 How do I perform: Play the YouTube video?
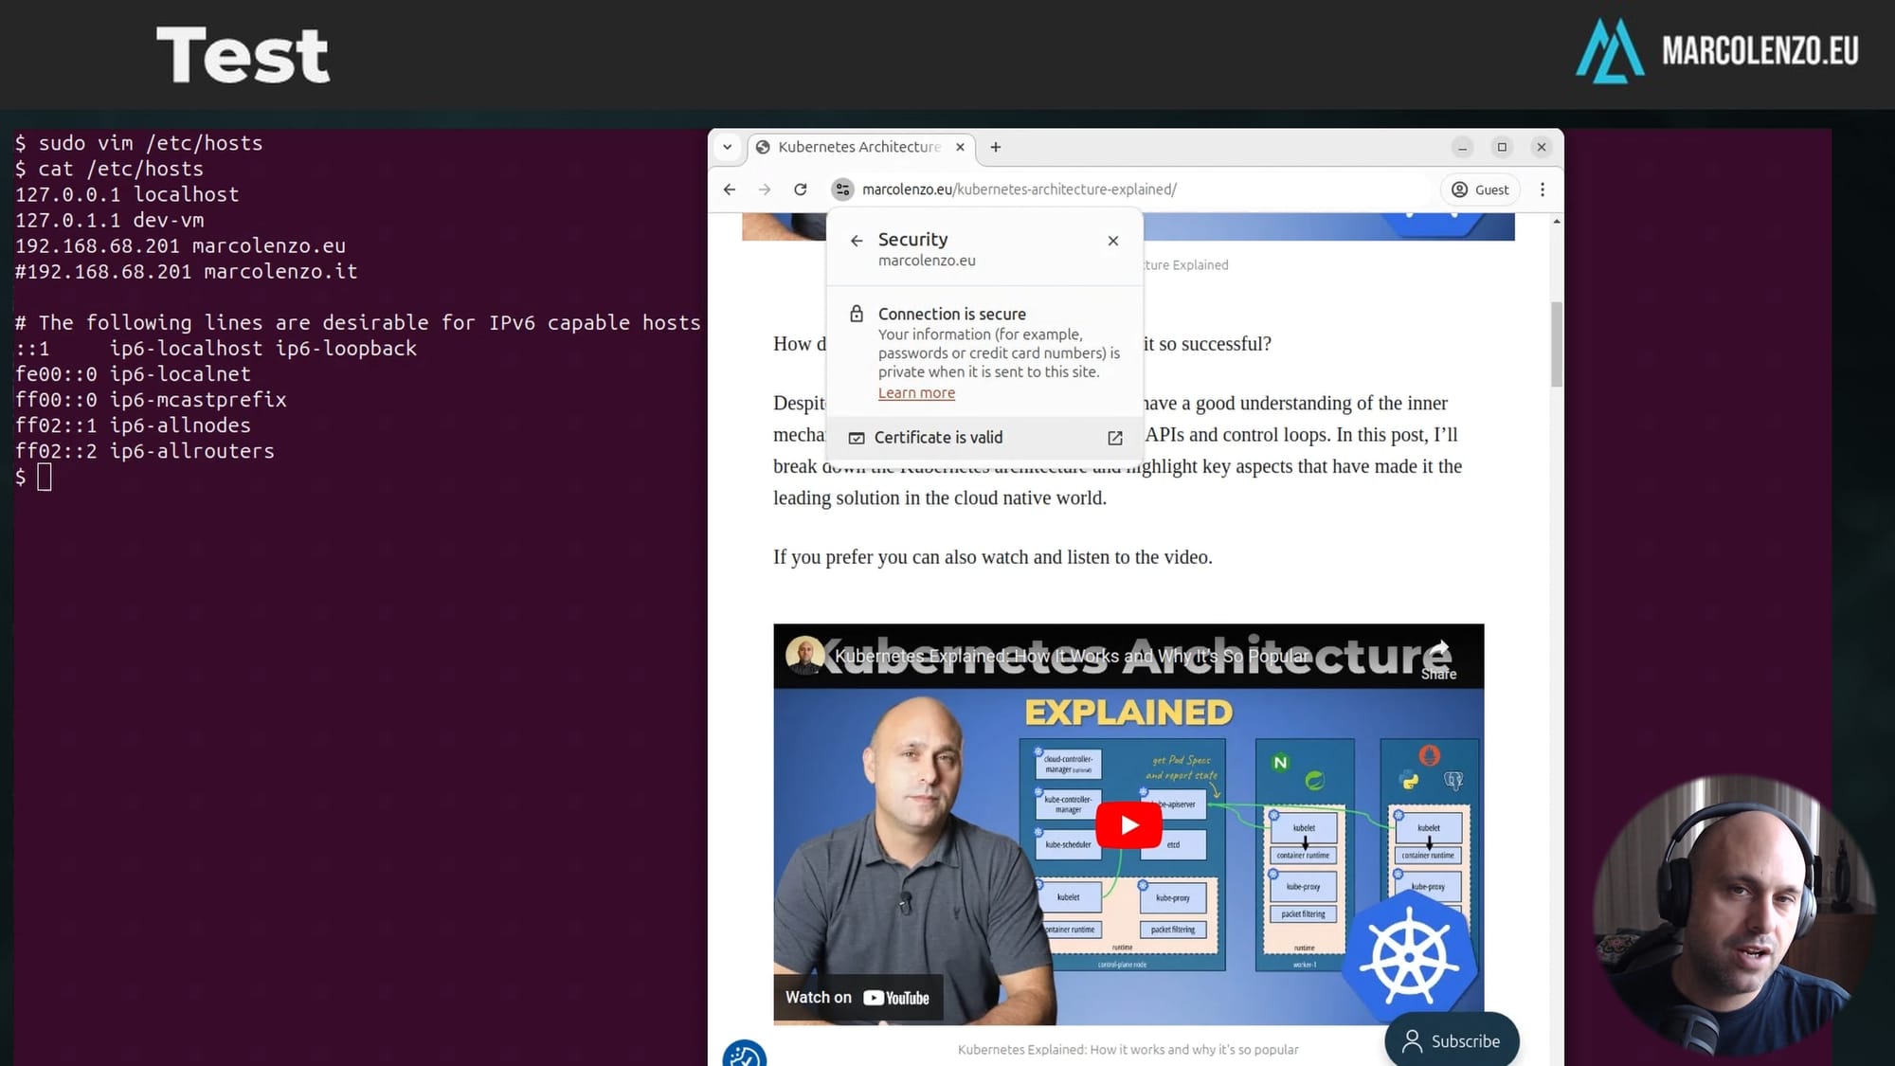coord(1128,825)
